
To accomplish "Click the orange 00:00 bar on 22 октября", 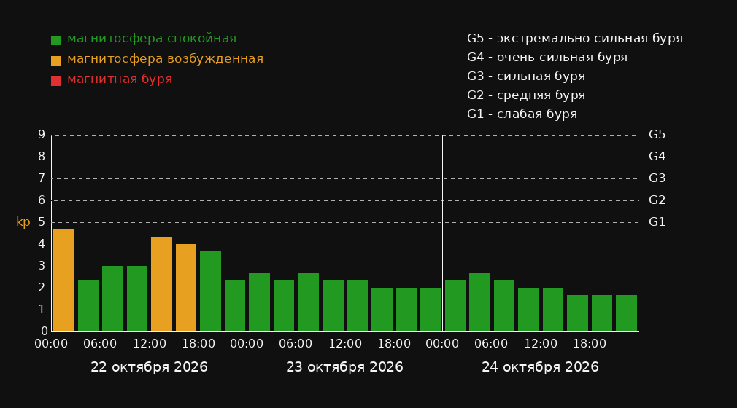I will (x=64, y=280).
